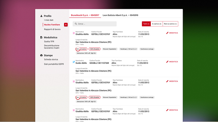This screenshot has width=218, height=122.
Task: Filter list by Non a carico (1)
Action: tap(170, 24)
